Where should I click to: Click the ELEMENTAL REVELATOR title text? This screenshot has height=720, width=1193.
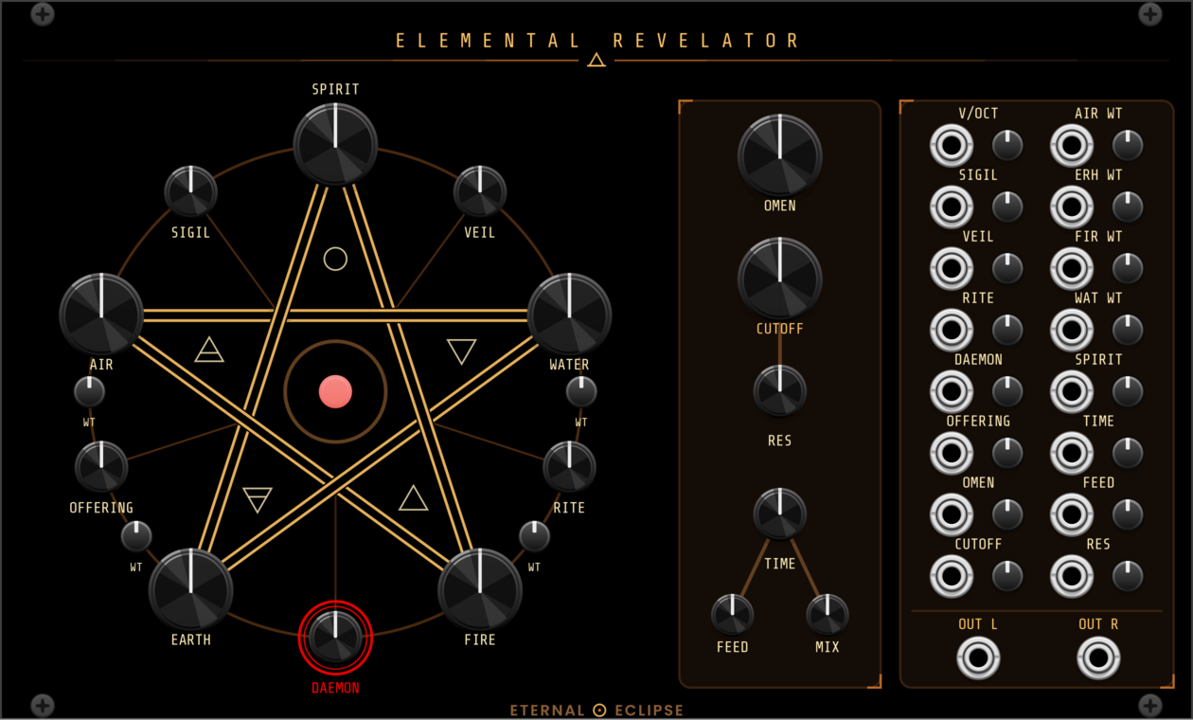point(598,41)
